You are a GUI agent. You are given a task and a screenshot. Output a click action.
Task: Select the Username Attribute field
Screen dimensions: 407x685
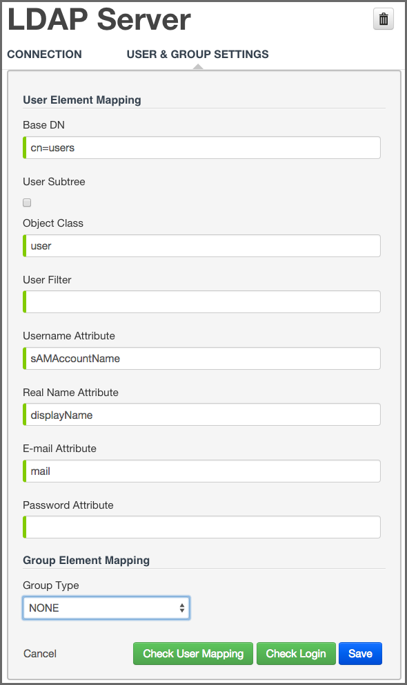tap(202, 358)
